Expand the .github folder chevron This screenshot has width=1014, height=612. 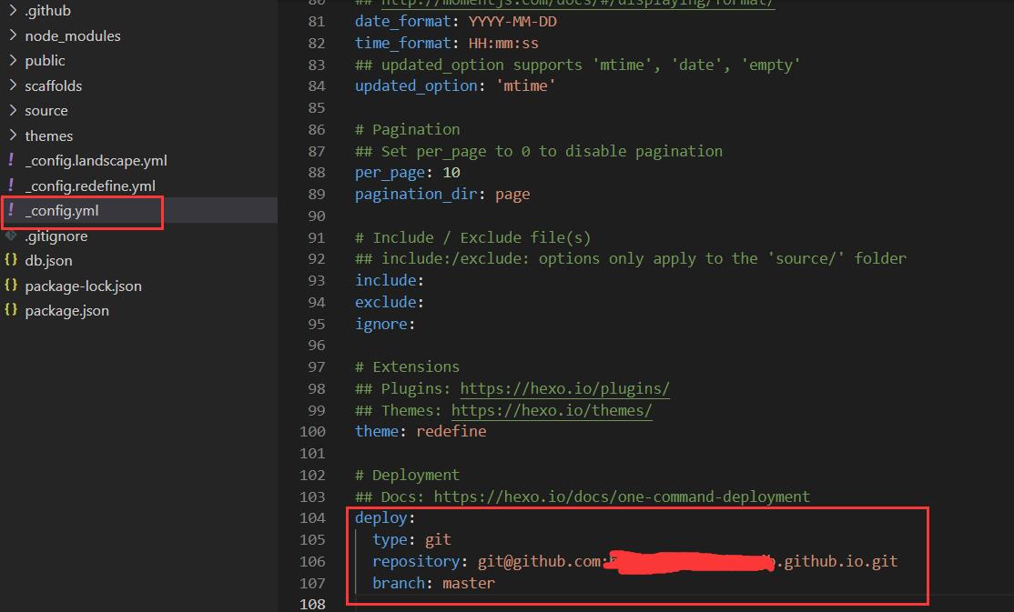13,11
